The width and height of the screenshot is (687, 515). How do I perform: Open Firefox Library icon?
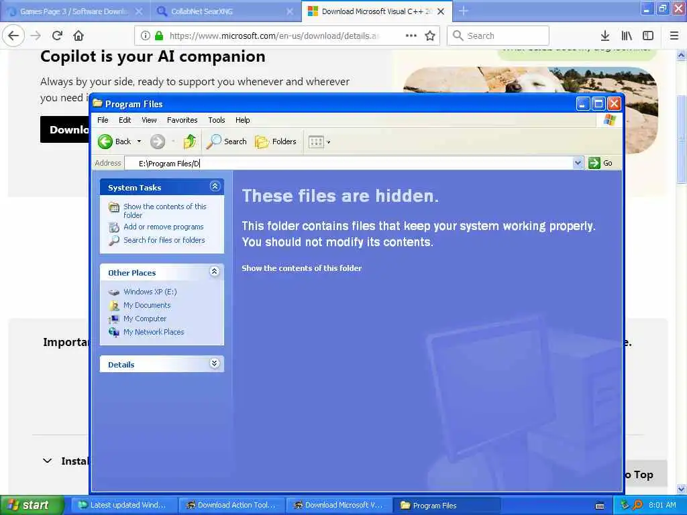coord(627,36)
